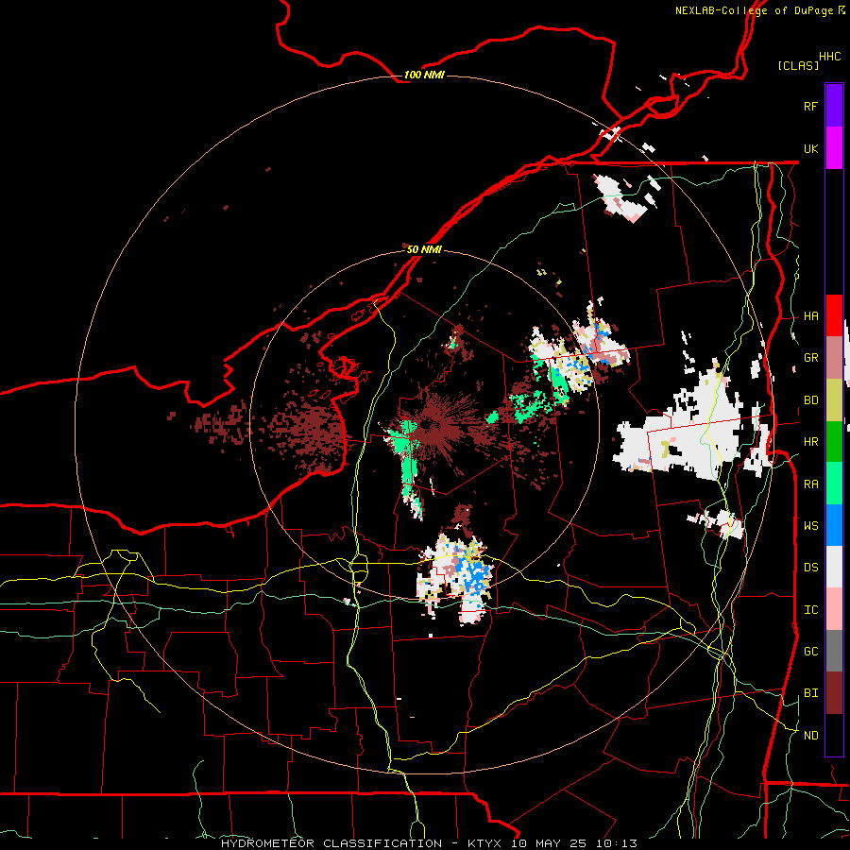The height and width of the screenshot is (850, 850).
Task: Click the IC legend label
Action: pos(810,610)
